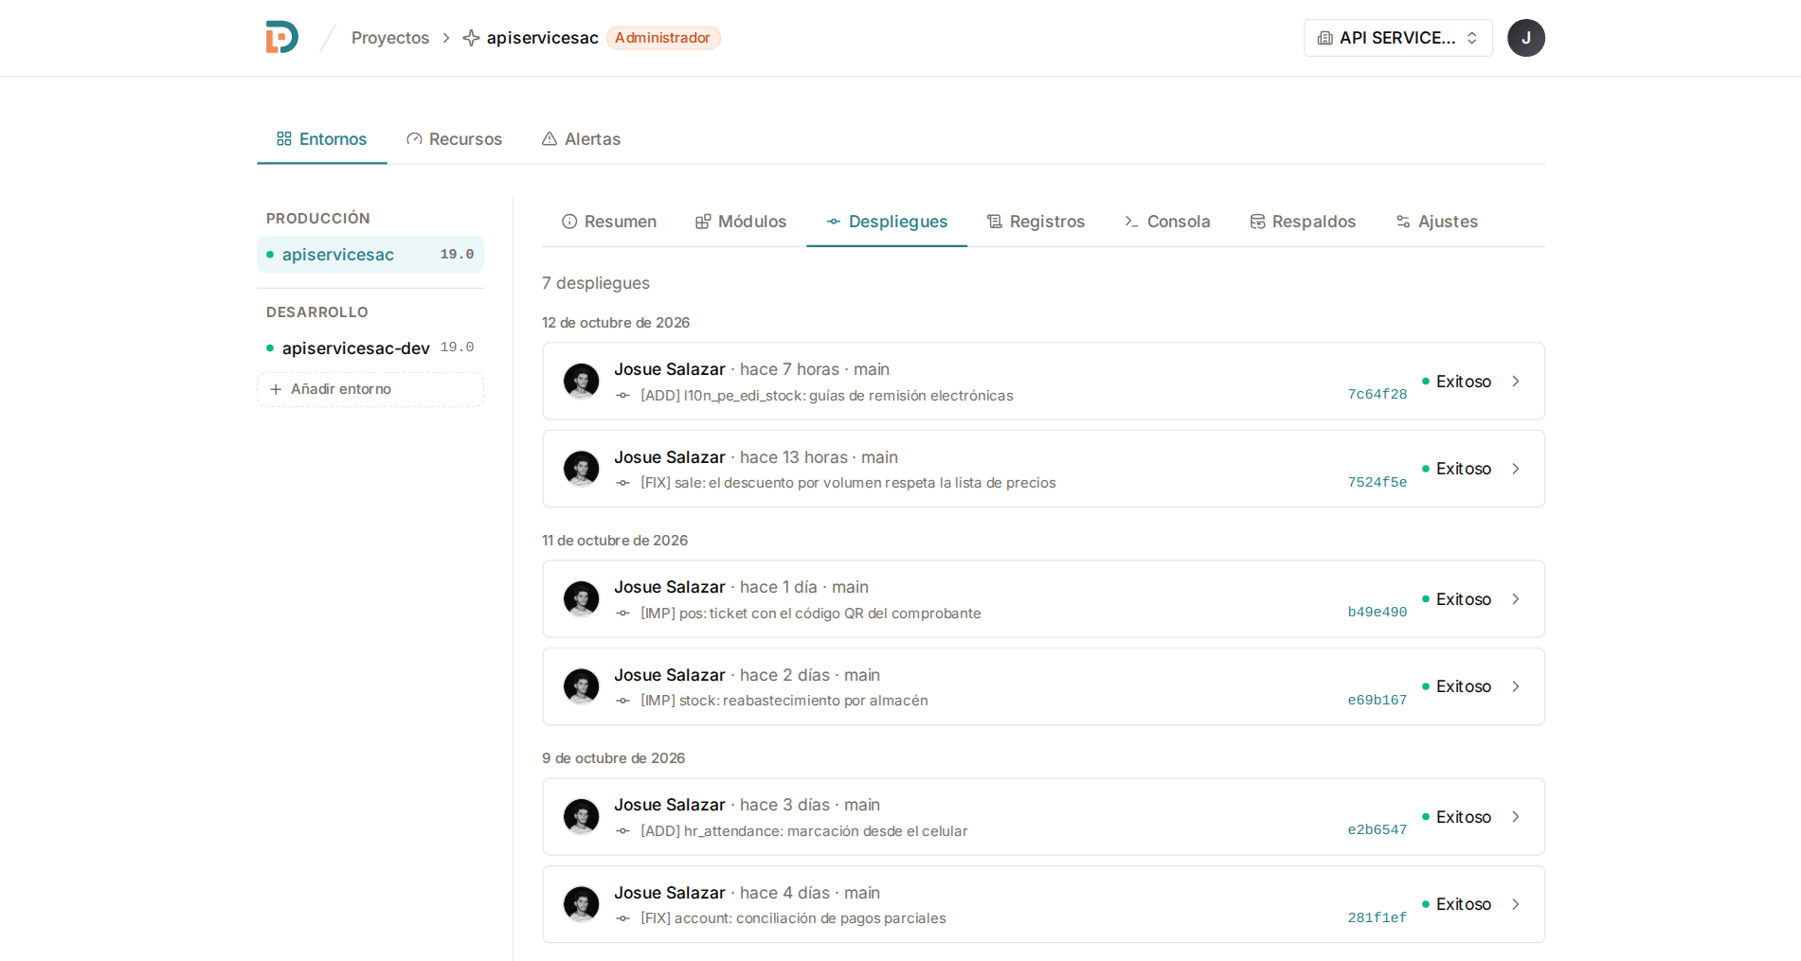The image size is (1801, 961).
Task: Click the apiservicesac breadcrumb name
Action: click(543, 38)
